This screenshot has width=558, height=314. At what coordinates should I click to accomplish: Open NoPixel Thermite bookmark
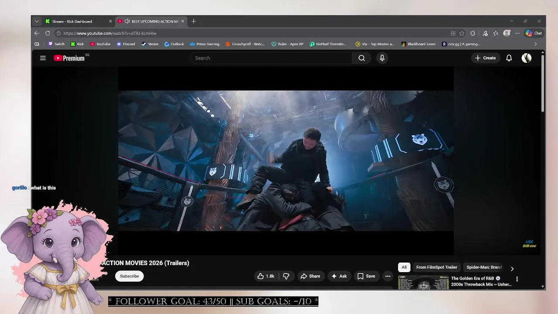click(x=328, y=44)
